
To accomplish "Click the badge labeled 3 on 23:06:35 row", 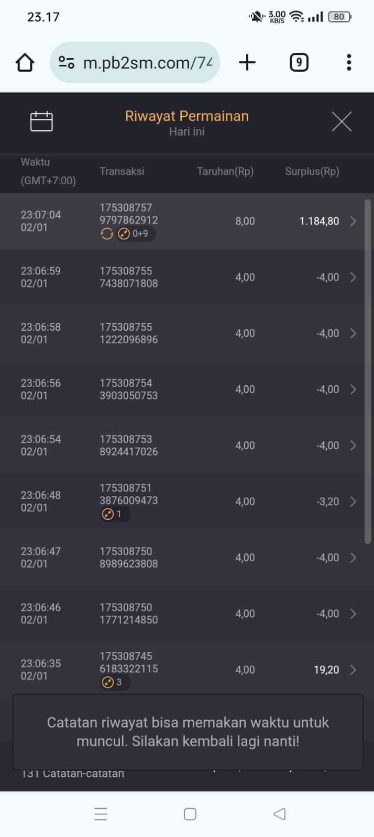I will (x=114, y=682).
